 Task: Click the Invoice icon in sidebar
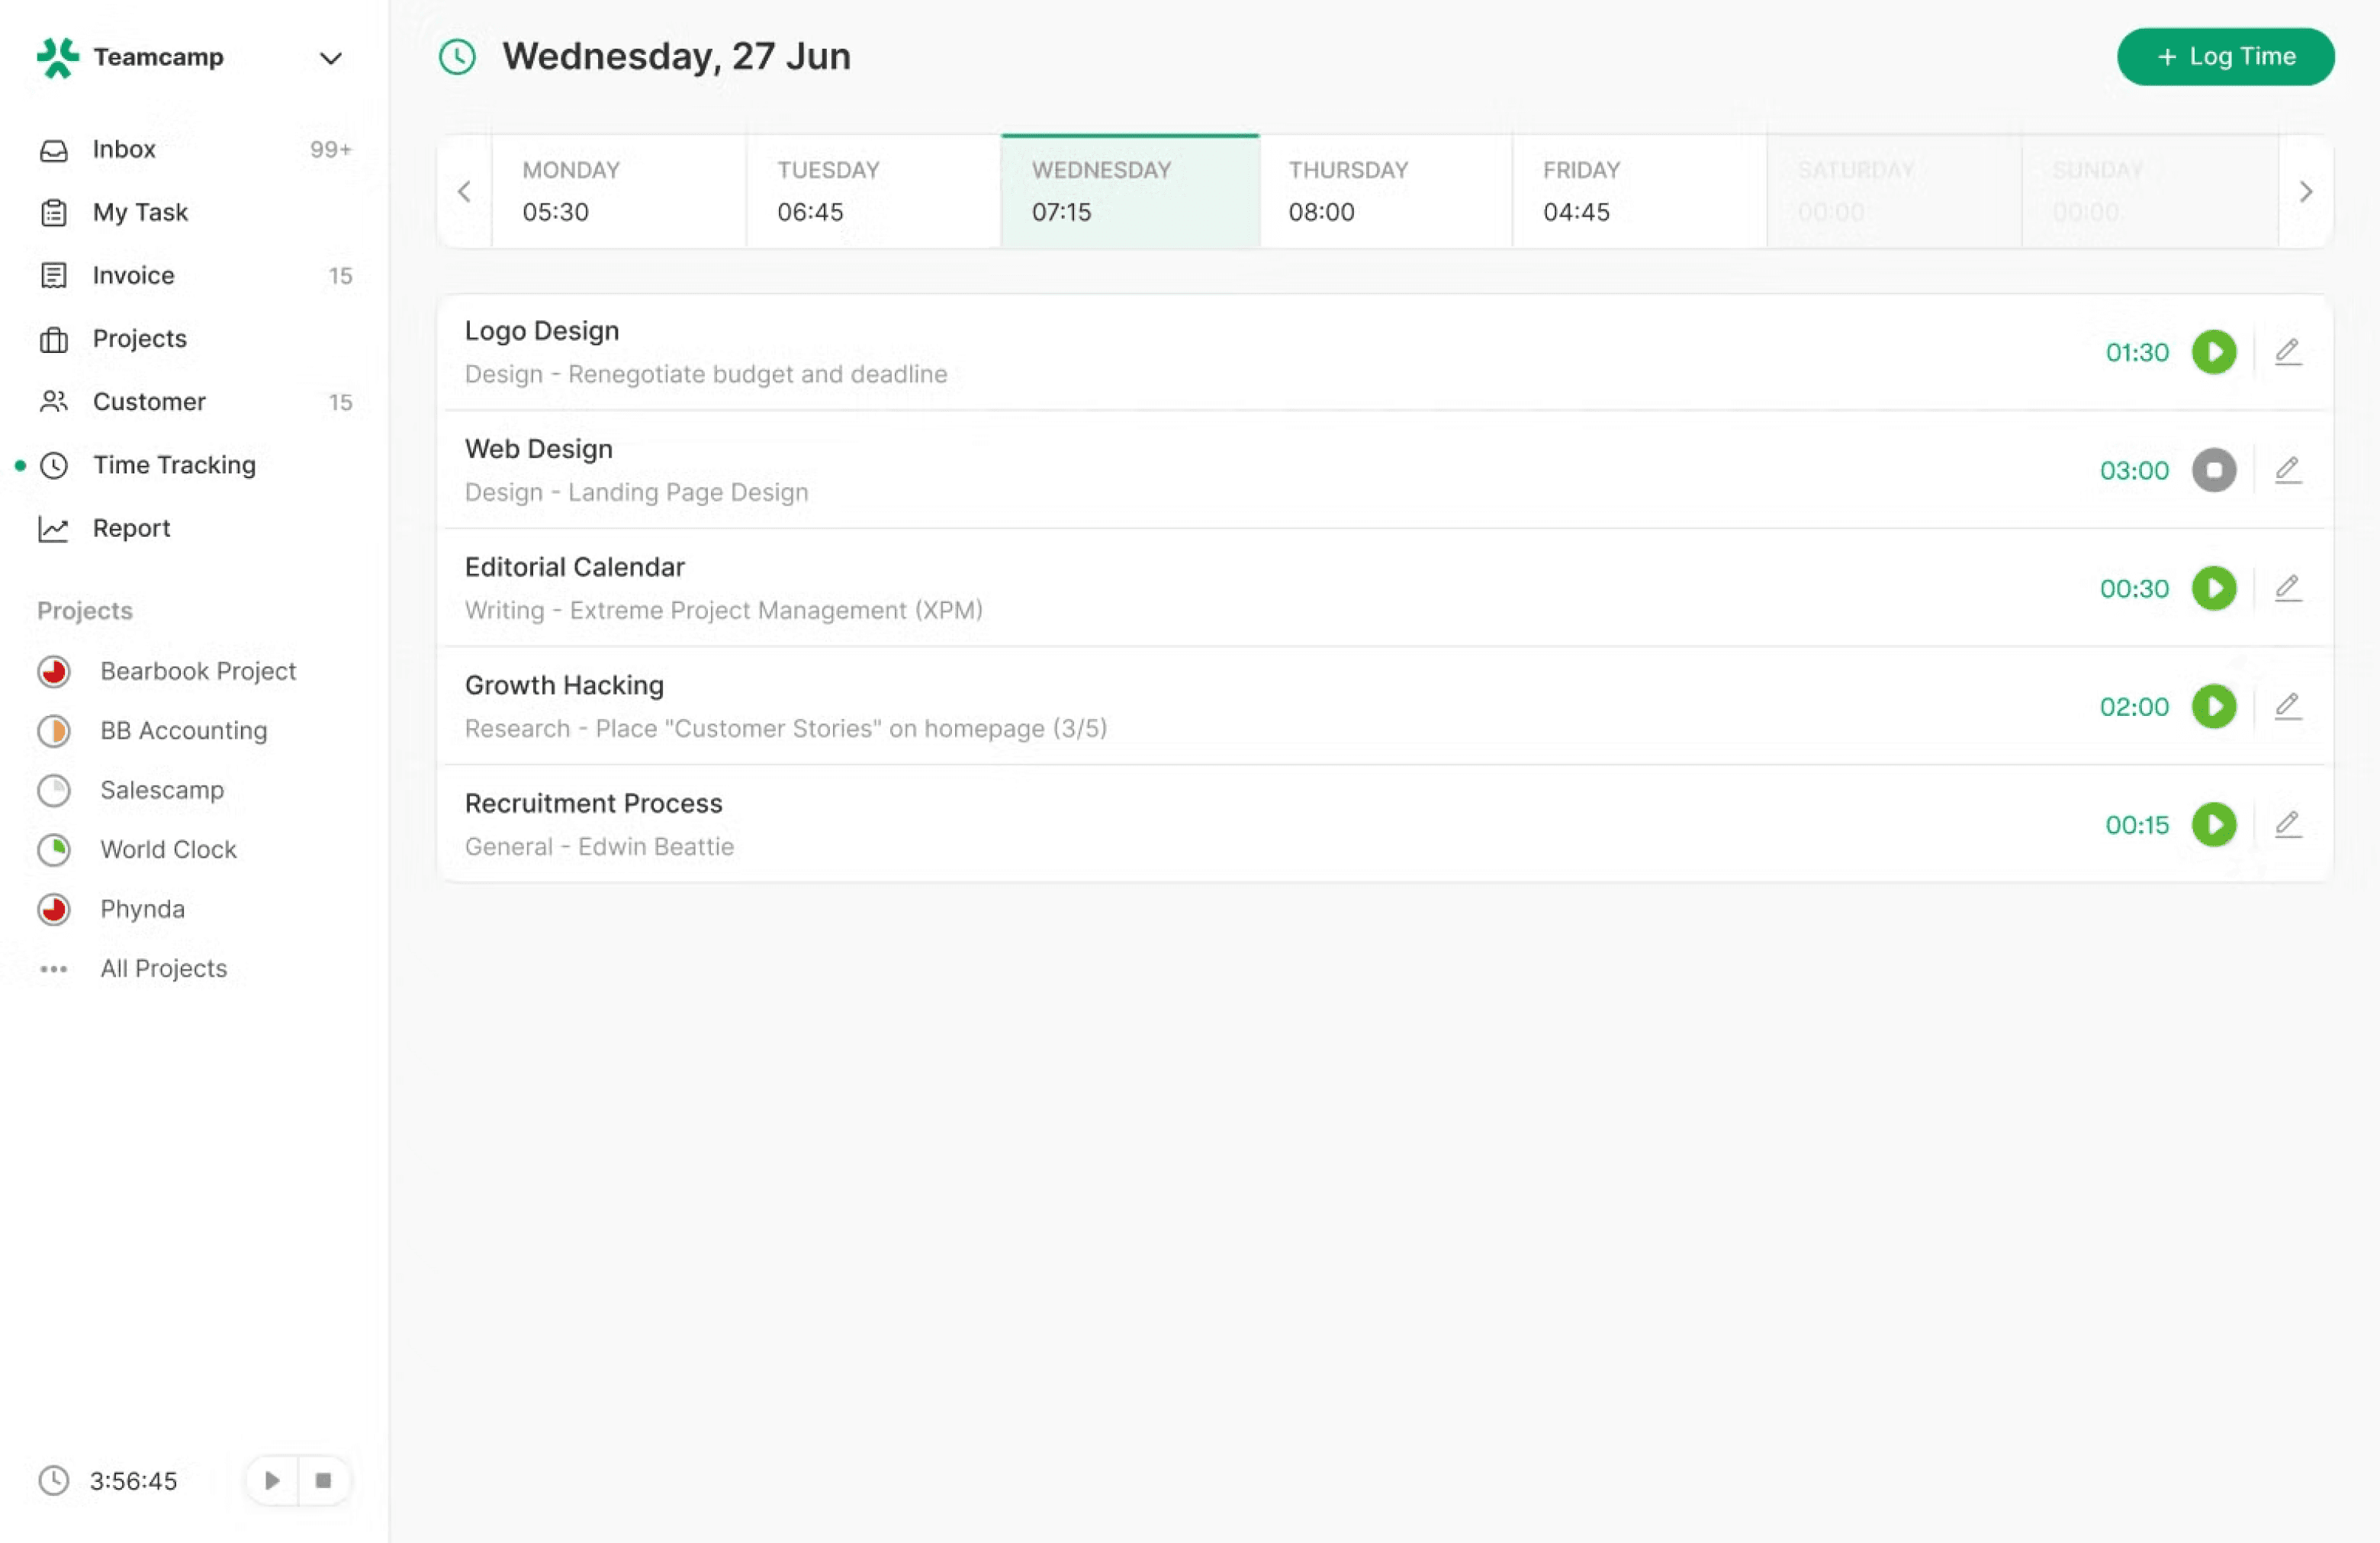(x=52, y=274)
